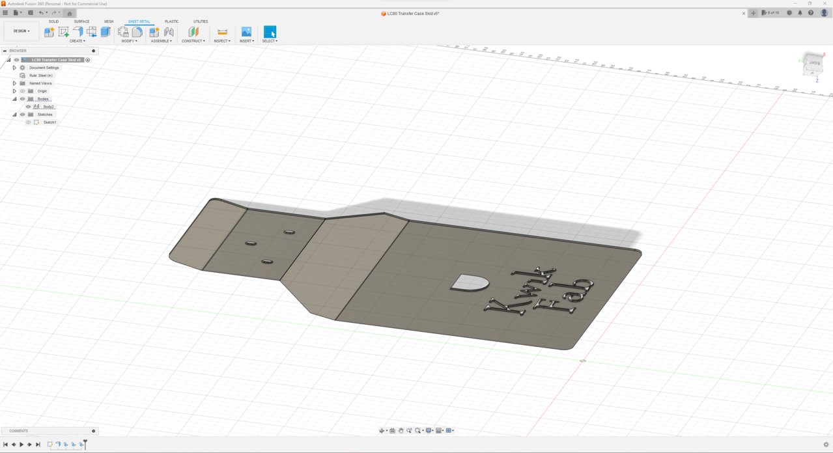Viewport: 833px width, 453px height.
Task: Close the LC80 Transfer Case Skid document tab
Action: [x=744, y=13]
